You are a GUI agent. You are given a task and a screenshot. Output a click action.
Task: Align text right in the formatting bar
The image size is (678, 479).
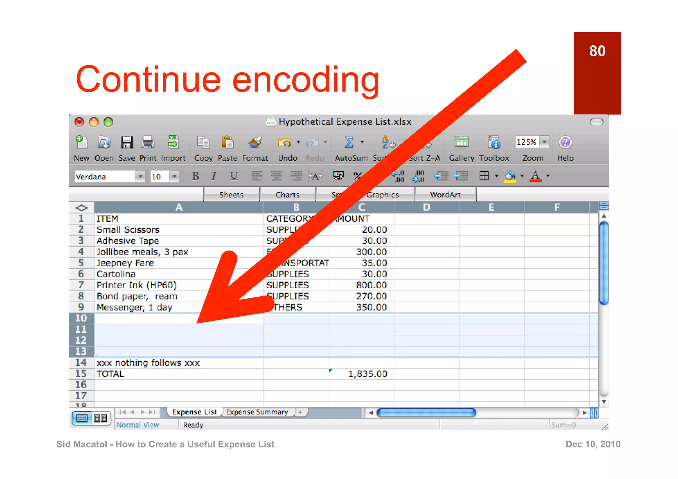coord(296,176)
